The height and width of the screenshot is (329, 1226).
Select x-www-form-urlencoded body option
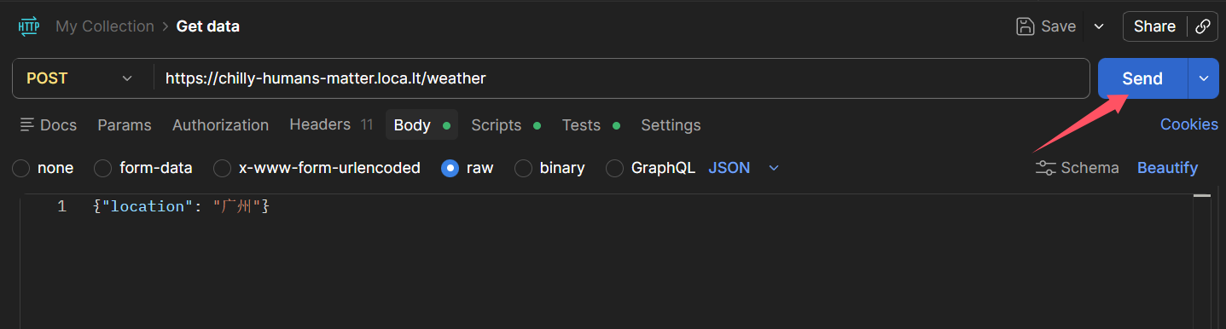tap(222, 168)
